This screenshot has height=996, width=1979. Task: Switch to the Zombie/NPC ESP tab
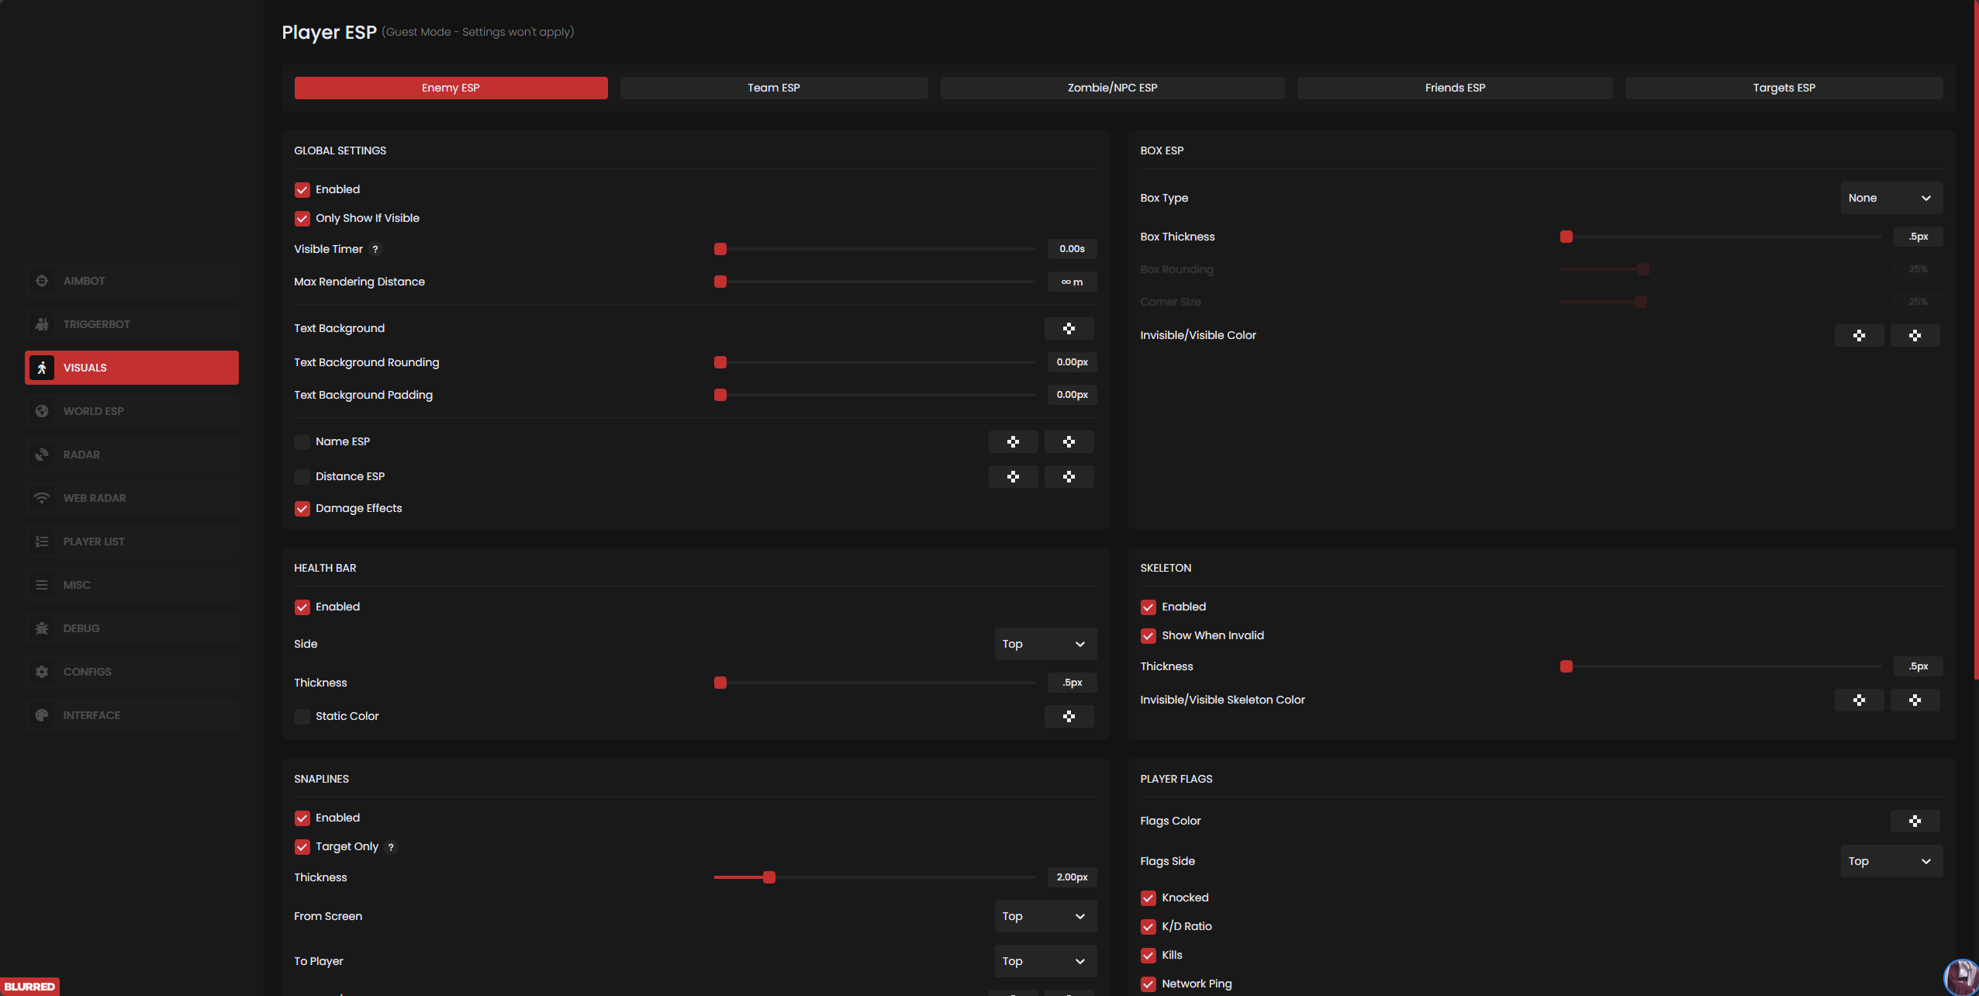pyautogui.click(x=1111, y=88)
